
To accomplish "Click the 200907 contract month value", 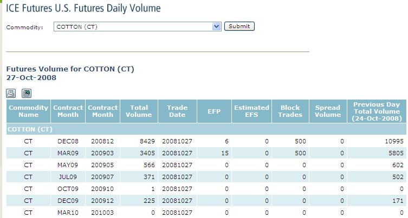I will point(102,177).
